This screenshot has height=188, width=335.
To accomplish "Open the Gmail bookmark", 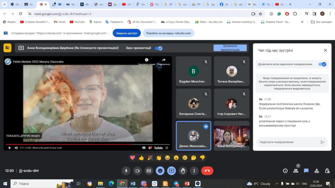I will pos(60,22).
